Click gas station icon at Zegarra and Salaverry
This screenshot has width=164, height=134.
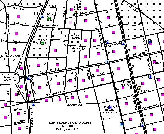coord(33,104)
